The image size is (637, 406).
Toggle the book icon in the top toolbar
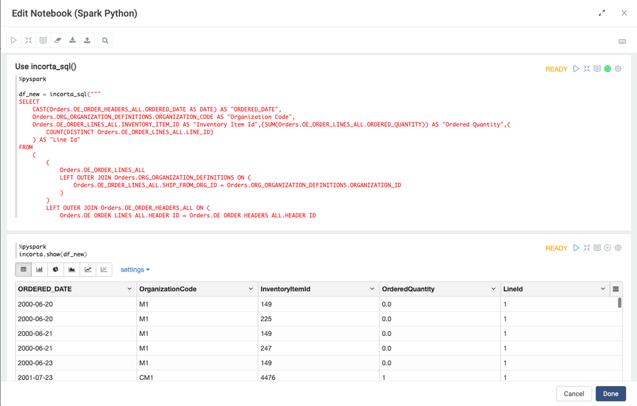(x=43, y=40)
